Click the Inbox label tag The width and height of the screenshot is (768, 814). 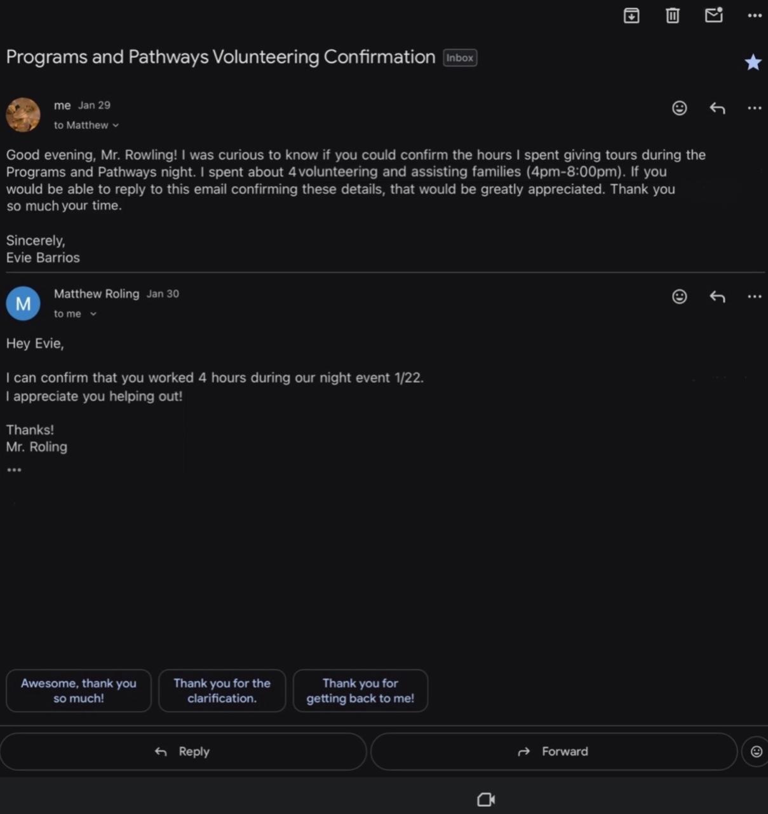coord(459,58)
